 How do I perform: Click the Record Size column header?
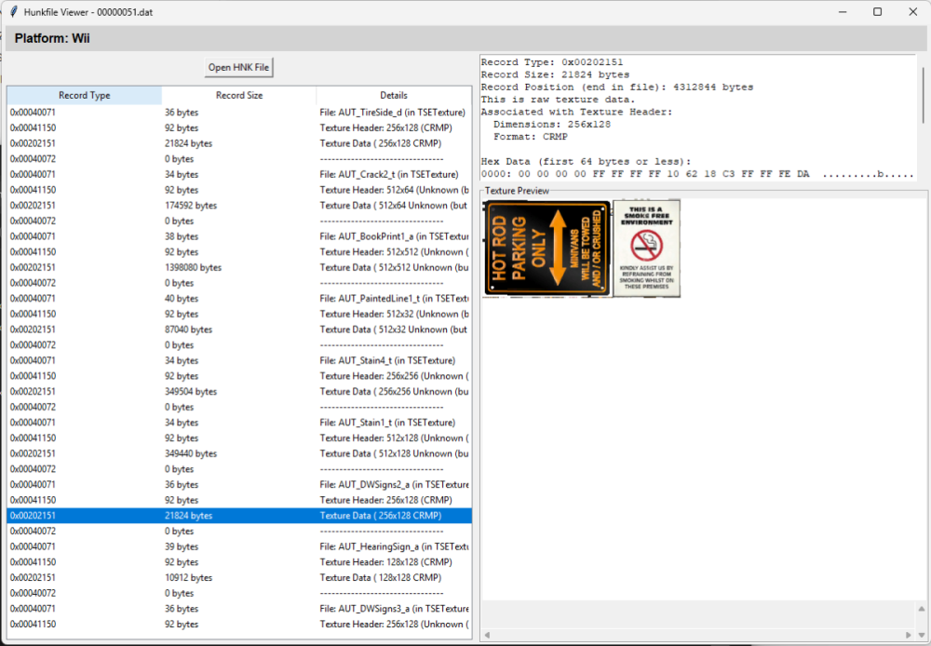[x=238, y=95]
